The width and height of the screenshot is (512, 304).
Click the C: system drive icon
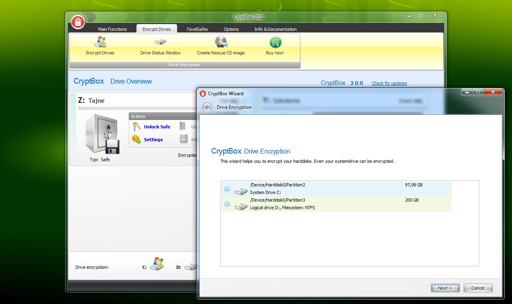pyautogui.click(x=157, y=264)
